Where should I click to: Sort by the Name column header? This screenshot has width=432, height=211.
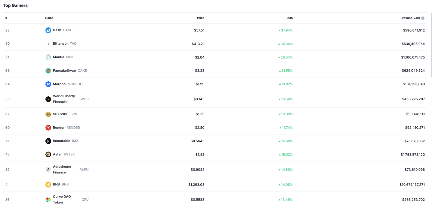point(49,18)
